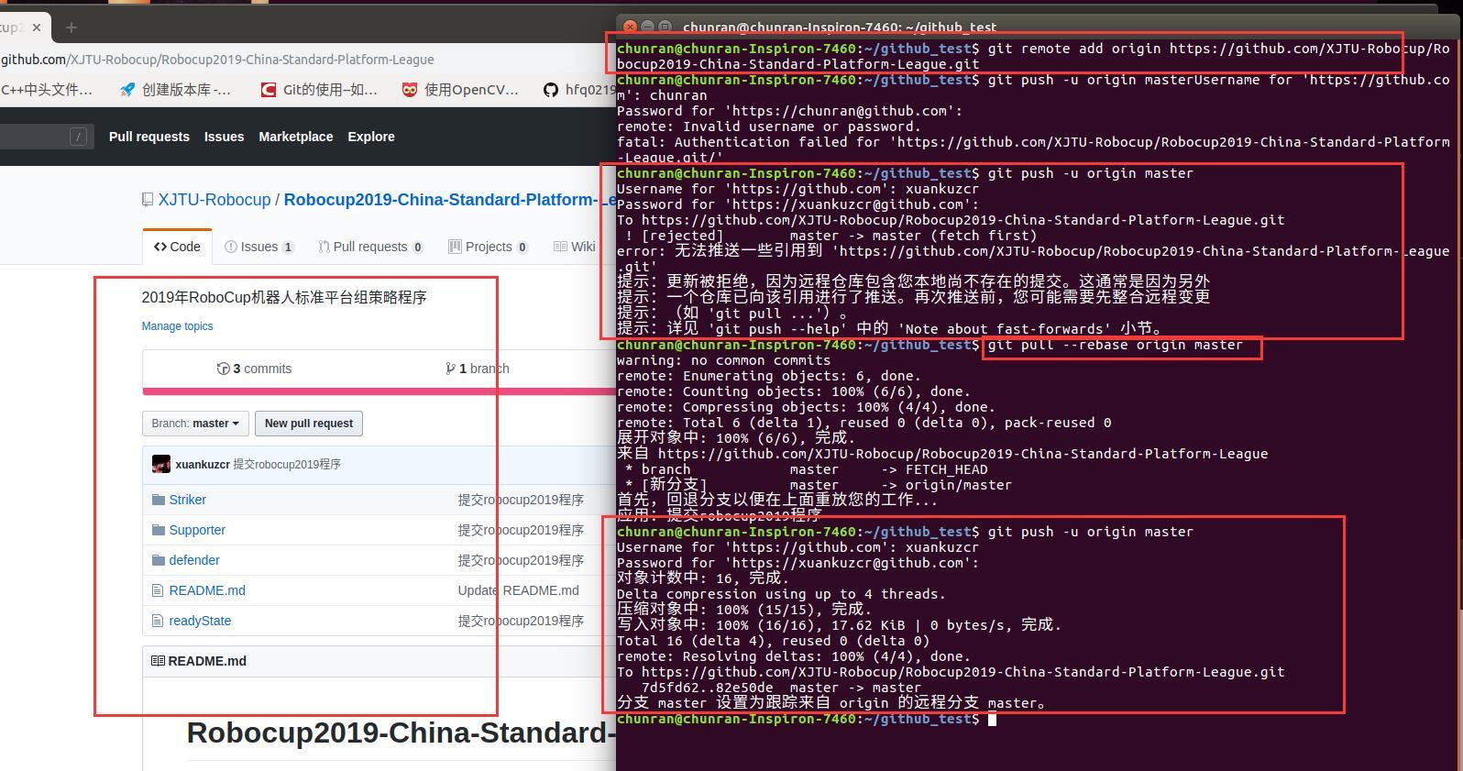Go to Marketplace in the GitHub header
Viewport: 1463px width, 771px height.
pyautogui.click(x=296, y=137)
